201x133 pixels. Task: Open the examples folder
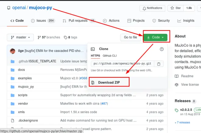click(25, 78)
